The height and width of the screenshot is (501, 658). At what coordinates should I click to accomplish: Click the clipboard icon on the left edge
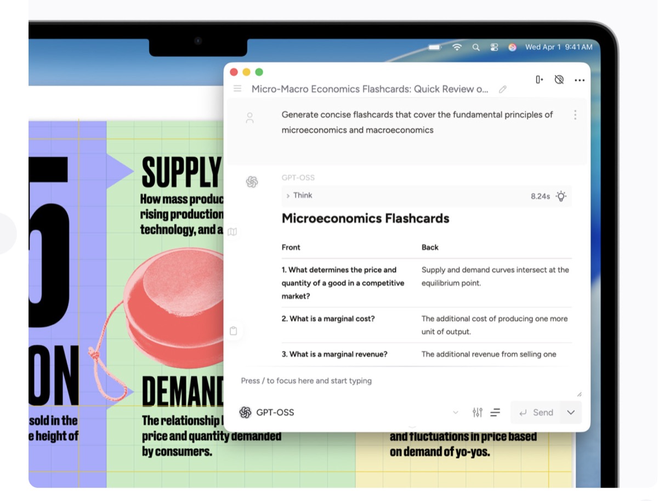click(x=233, y=331)
